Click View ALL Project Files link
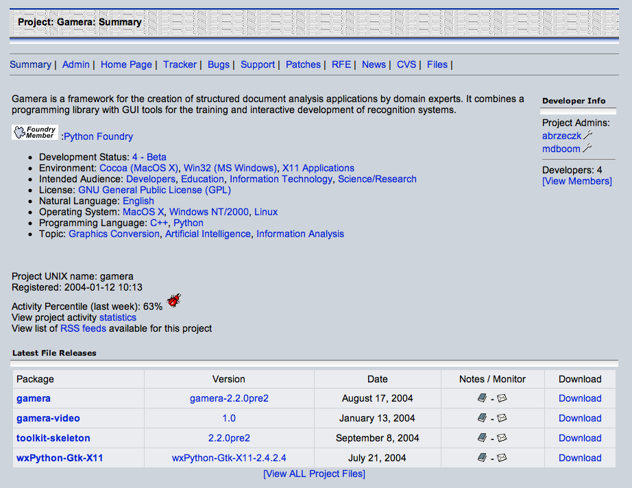The image size is (632, 488). pos(314,474)
